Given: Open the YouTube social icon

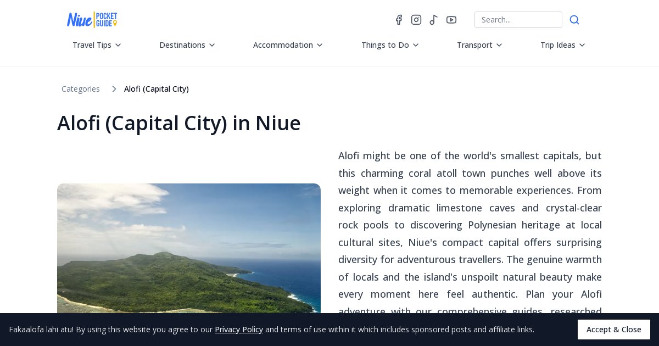Looking at the screenshot, I should (451, 20).
